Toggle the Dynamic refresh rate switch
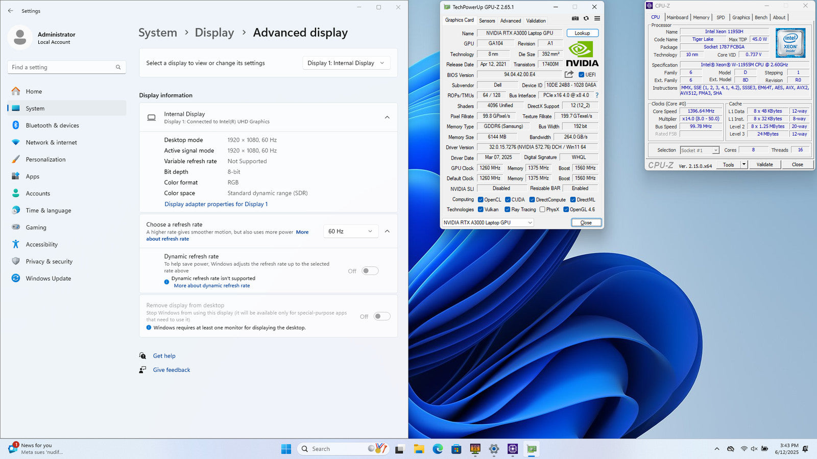 click(x=370, y=271)
